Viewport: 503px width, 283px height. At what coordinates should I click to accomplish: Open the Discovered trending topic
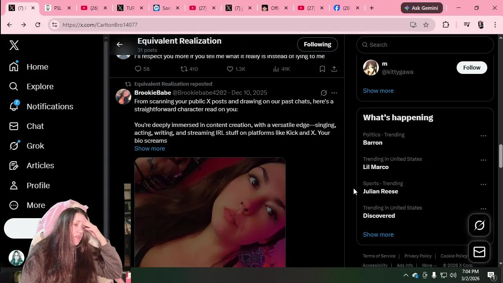(379, 216)
